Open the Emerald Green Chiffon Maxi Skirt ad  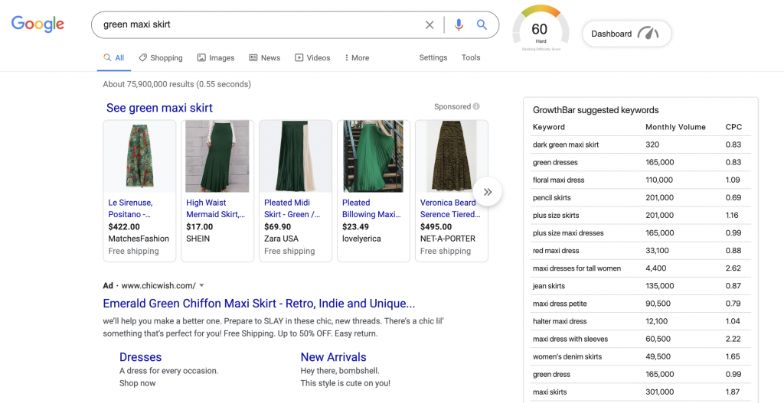point(259,304)
